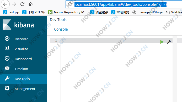Run request with the green play button
The width and height of the screenshot is (182, 102).
coord(162,42)
